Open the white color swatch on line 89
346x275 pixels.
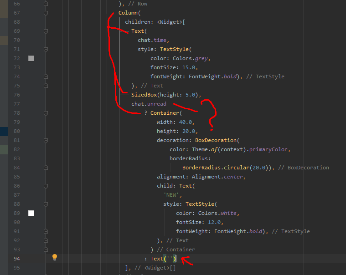[x=31, y=213]
